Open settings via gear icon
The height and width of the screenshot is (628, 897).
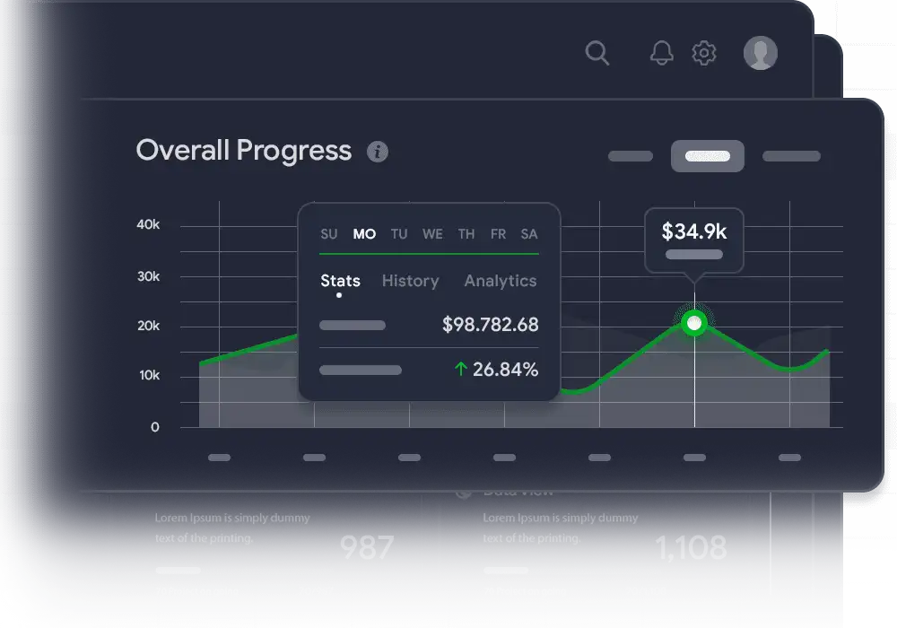point(704,53)
